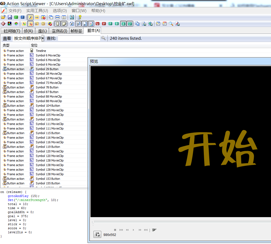The width and height of the screenshot is (271, 244).
Task: Open the 窗口(W) menu
Action: [79, 11]
